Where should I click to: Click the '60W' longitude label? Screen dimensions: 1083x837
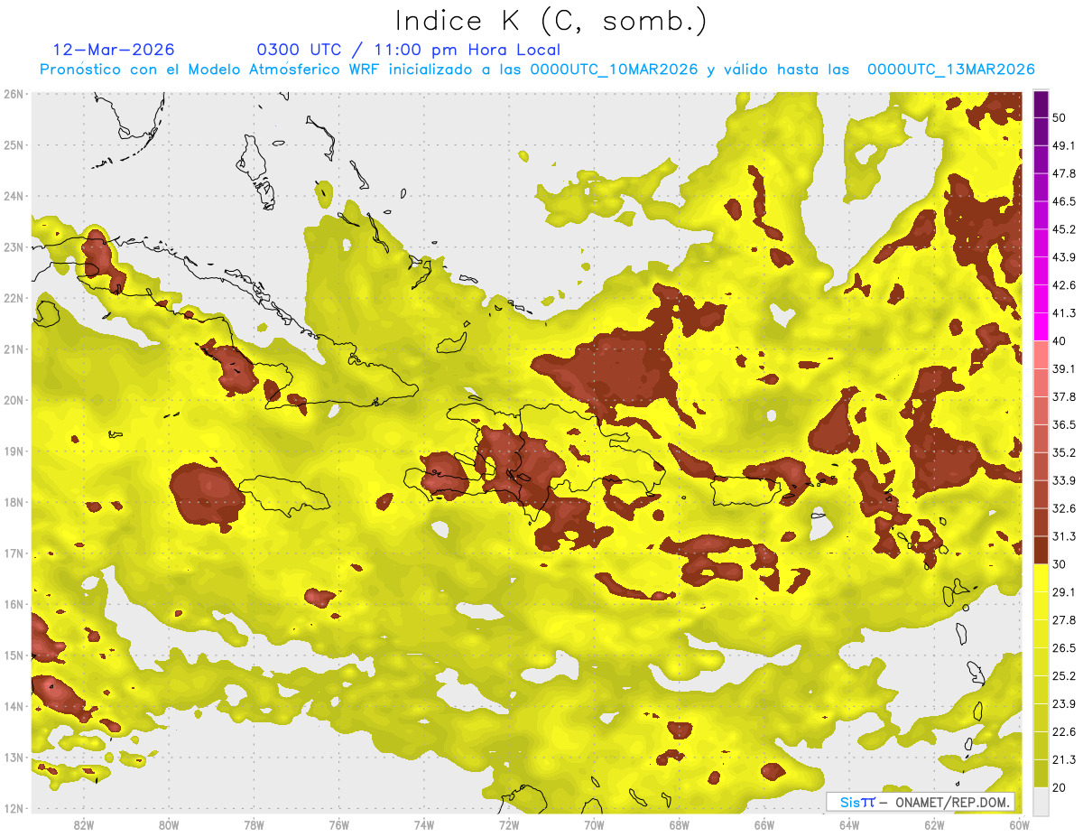tap(1020, 824)
